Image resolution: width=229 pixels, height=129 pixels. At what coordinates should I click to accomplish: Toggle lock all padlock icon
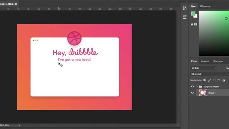pyautogui.click(x=224, y=80)
